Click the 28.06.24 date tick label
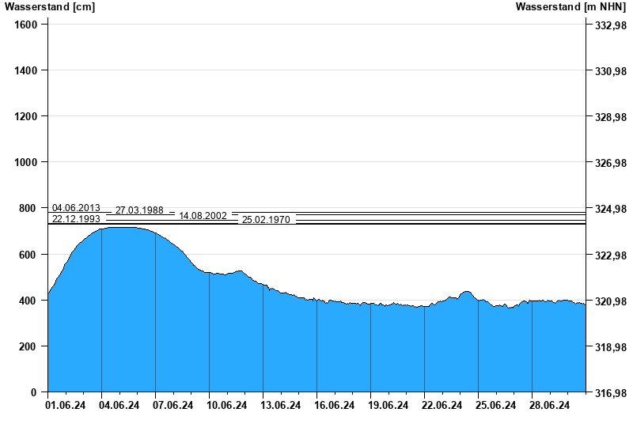This screenshot has height=435, width=633. click(x=548, y=406)
